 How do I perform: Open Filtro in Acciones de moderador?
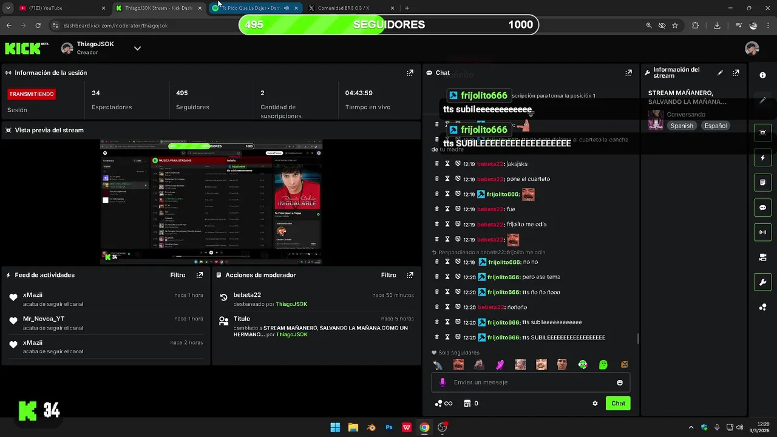click(x=388, y=275)
